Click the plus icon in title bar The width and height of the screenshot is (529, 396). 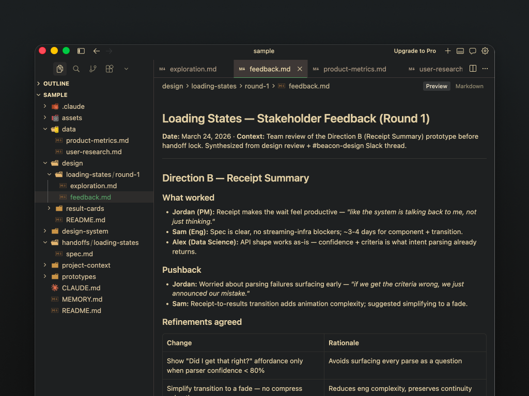pyautogui.click(x=448, y=51)
